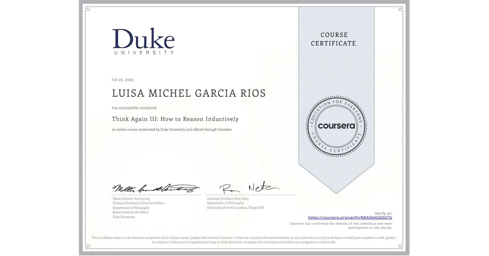Click the Coursera certificate seal

(336, 126)
